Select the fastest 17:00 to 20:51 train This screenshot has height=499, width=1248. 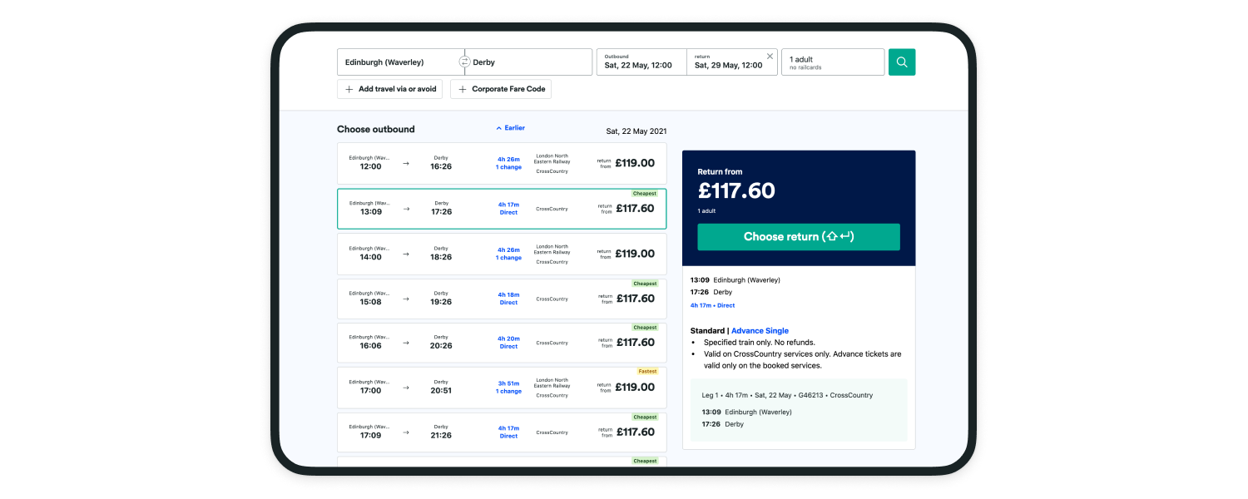502,388
